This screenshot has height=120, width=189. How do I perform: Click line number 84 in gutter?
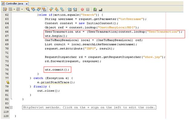pyautogui.click(x=7, y=108)
